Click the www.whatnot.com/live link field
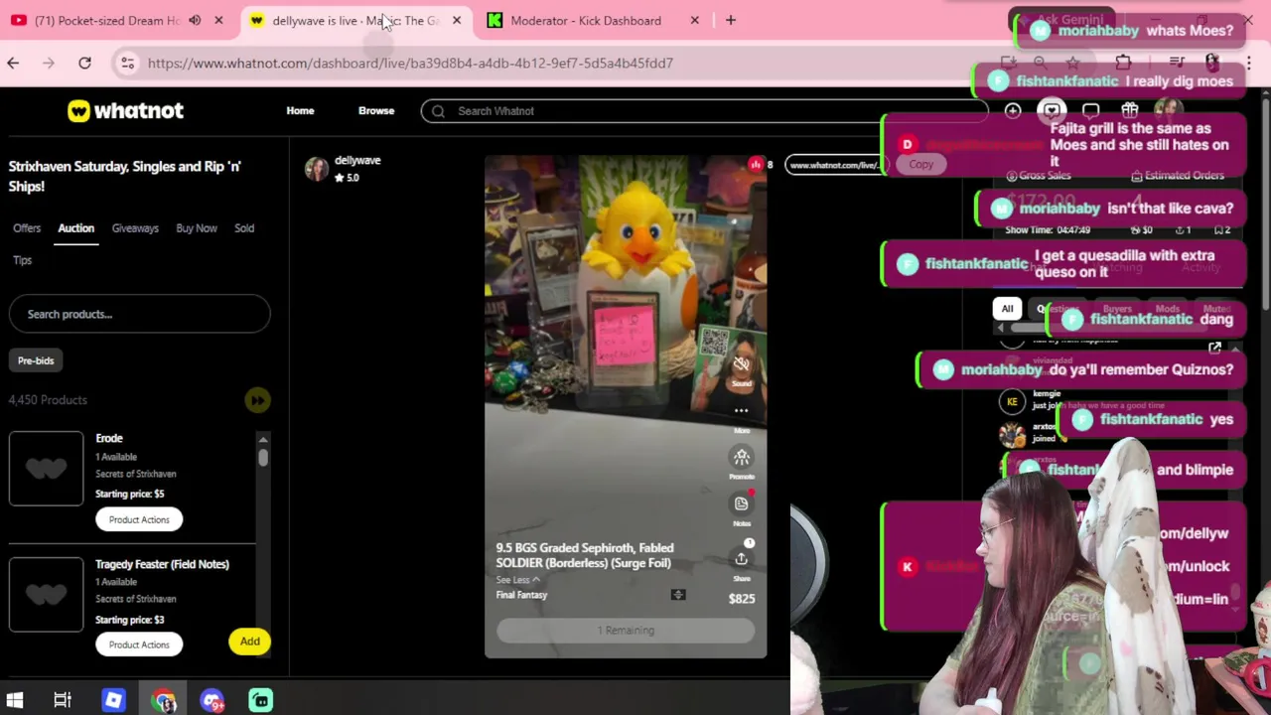Viewport: 1271px width, 715px height. 834,165
